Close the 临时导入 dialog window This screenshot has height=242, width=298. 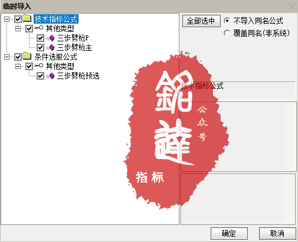[x=292, y=6]
